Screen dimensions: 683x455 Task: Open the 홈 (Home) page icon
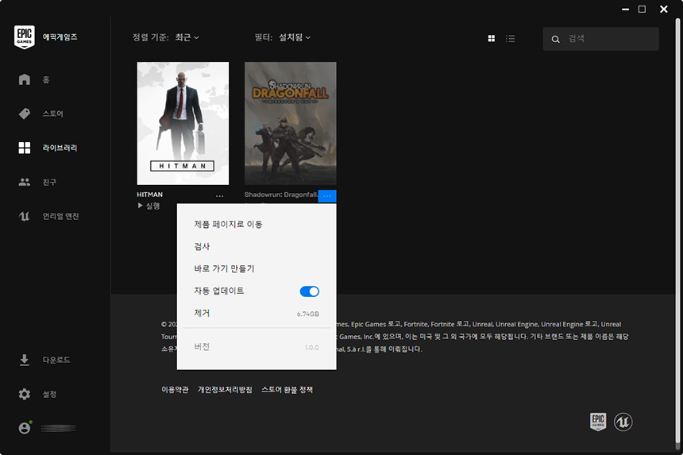[25, 79]
